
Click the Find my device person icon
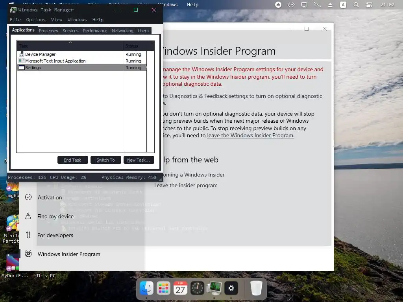pos(28,216)
